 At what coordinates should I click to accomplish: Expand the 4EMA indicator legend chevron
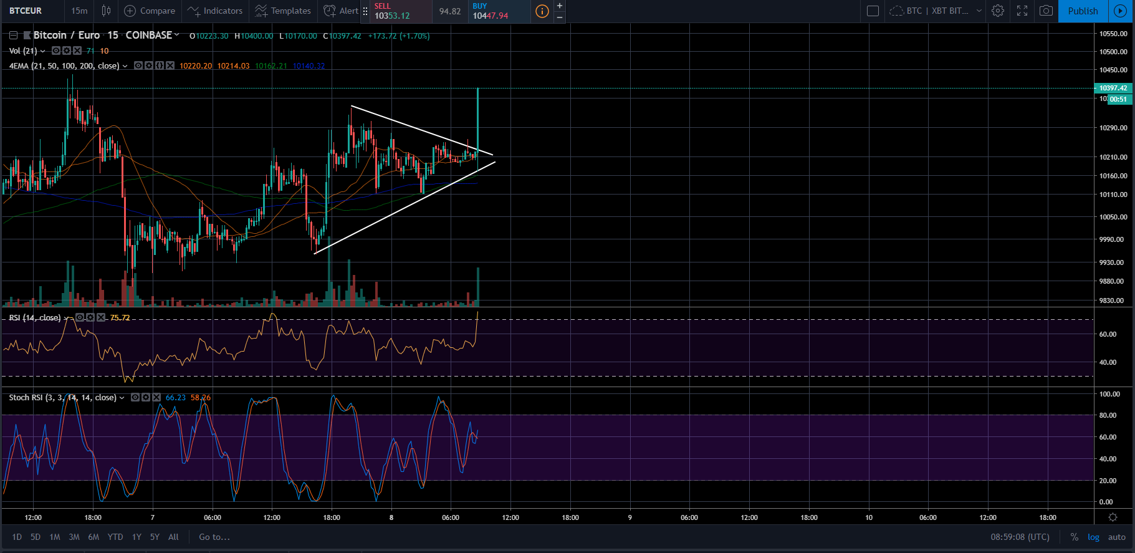coord(125,66)
